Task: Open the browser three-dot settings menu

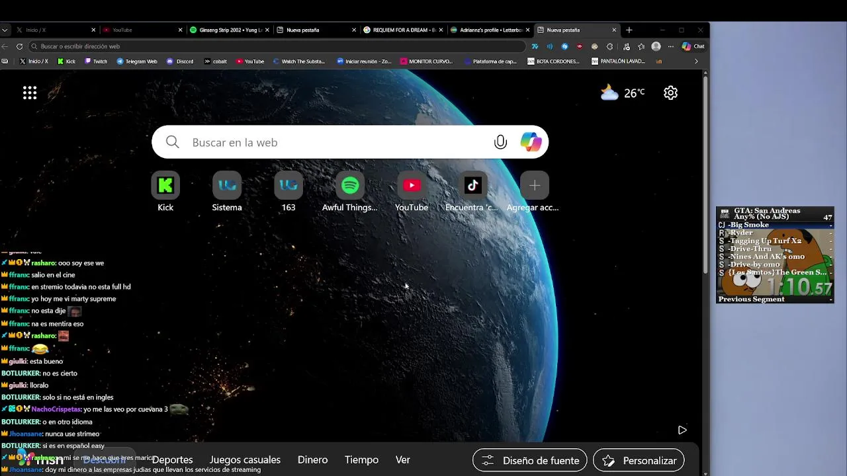Action: coord(670,46)
